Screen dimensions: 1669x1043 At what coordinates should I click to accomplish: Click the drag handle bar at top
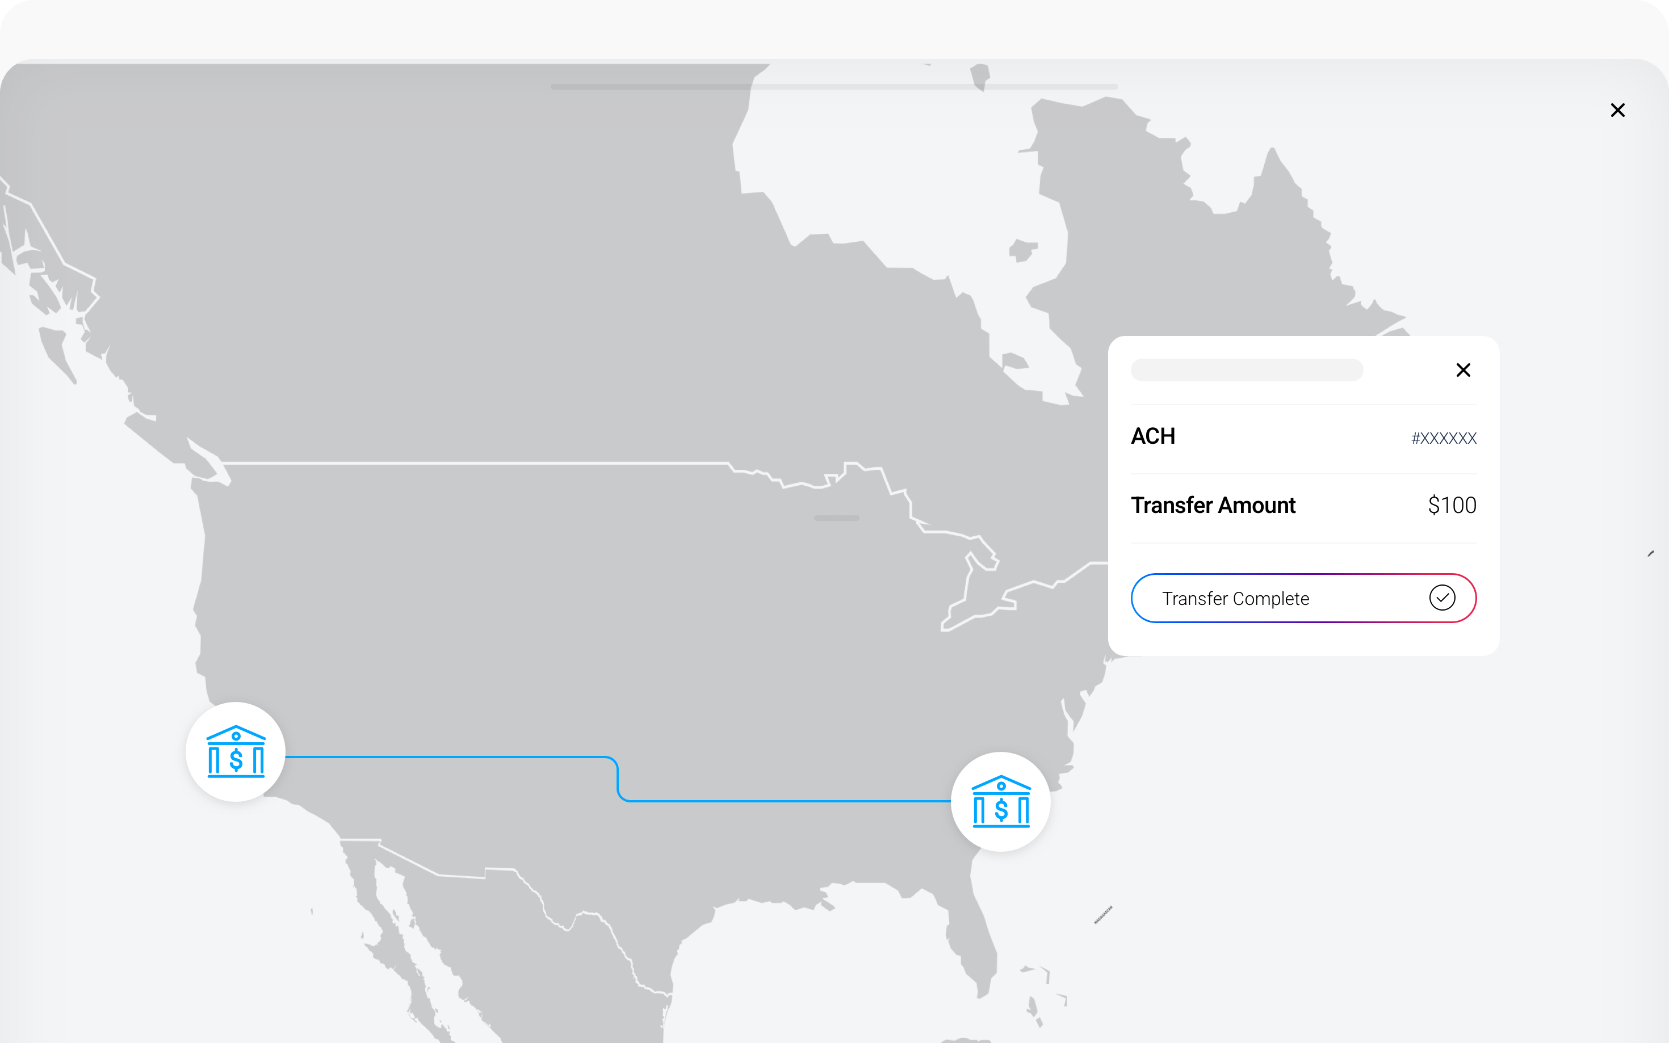(x=833, y=87)
